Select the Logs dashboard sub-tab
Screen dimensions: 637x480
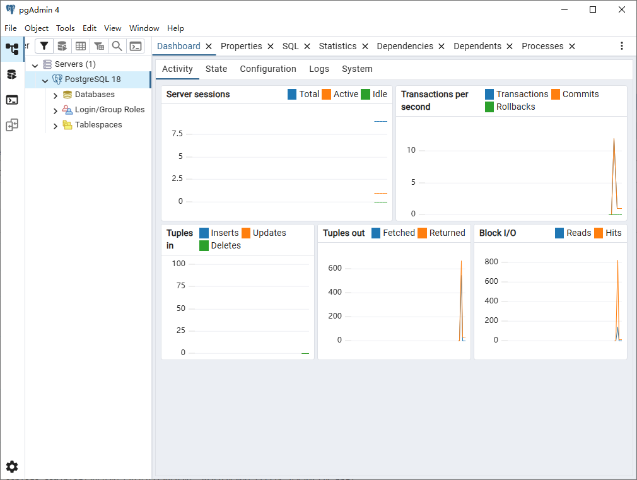[319, 69]
